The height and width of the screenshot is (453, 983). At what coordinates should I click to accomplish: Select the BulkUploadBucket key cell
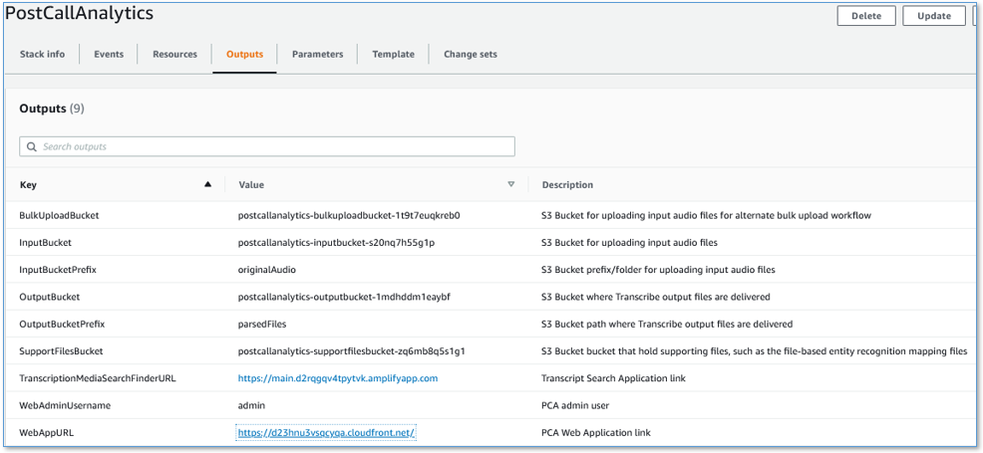(60, 215)
